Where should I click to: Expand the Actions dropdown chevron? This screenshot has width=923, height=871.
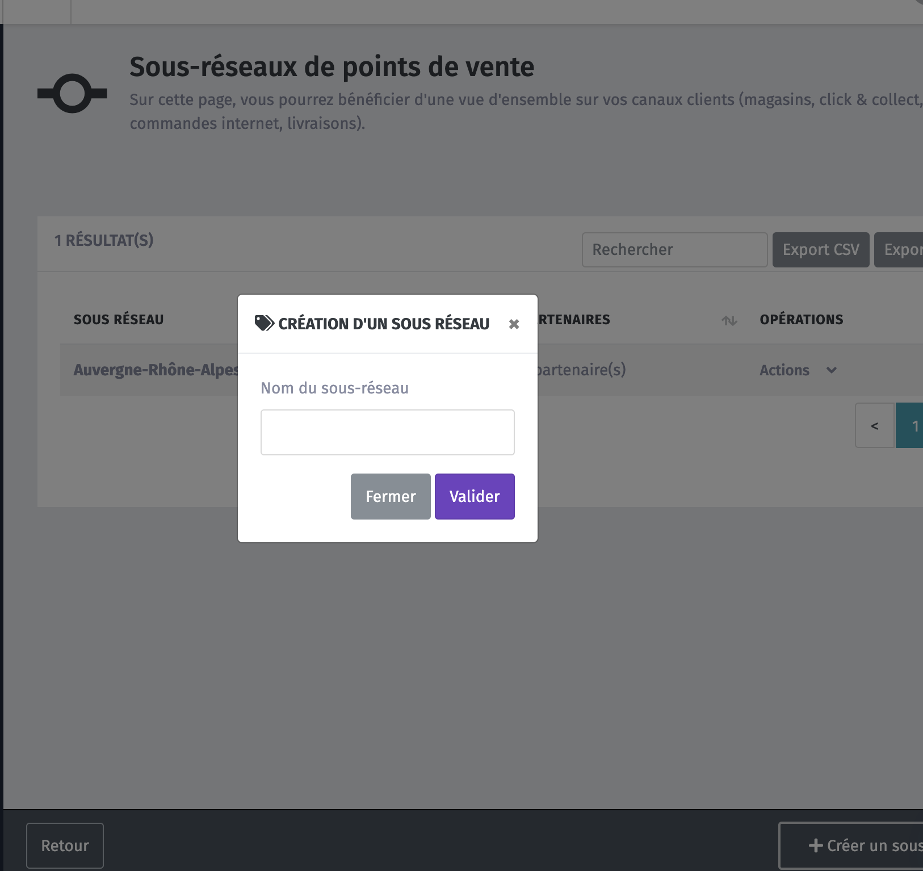(832, 370)
